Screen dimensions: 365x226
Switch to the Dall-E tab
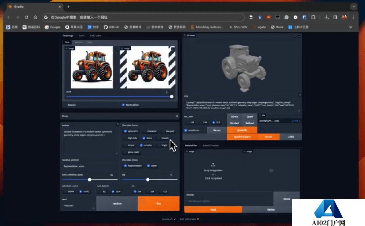coord(81,36)
